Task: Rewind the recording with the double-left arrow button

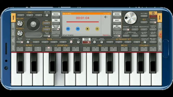Action: tap(68, 29)
